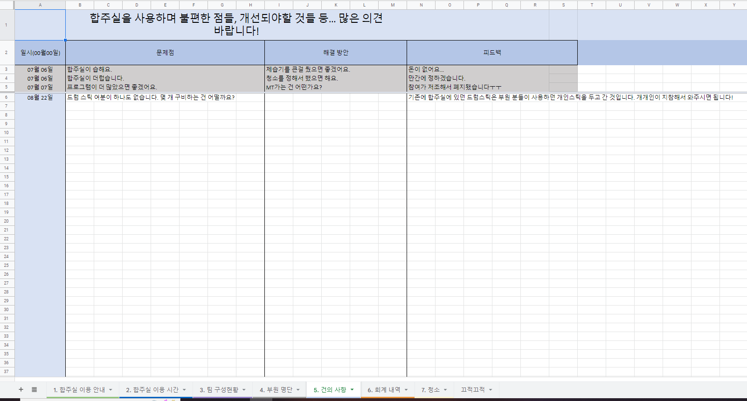747x401 pixels.
Task: Switch to the 2. 합주실 이용 시간 tab
Action: tap(152, 390)
